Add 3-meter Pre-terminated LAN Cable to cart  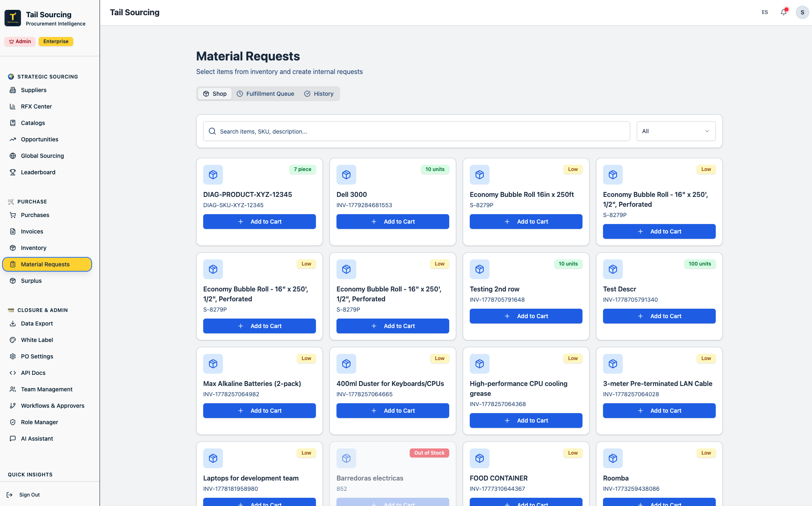[659, 411]
